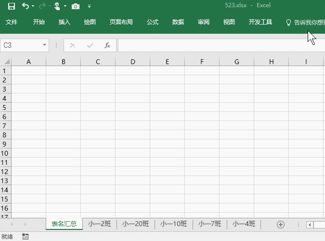Switch to the 小一2班 sheet tab
Viewport: 325px width, 241px height.
100,224
